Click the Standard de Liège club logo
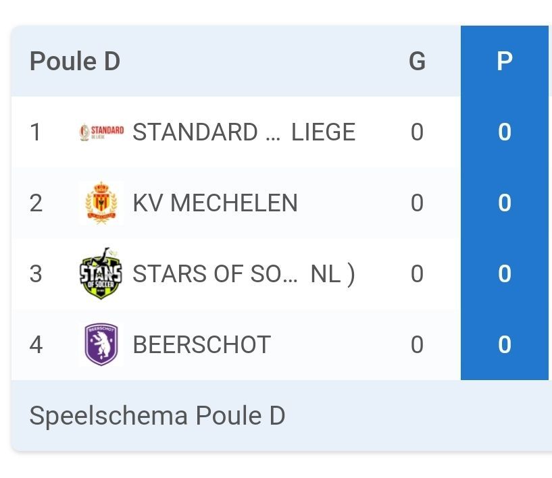Viewport: 552px width, 478px height. (101, 132)
